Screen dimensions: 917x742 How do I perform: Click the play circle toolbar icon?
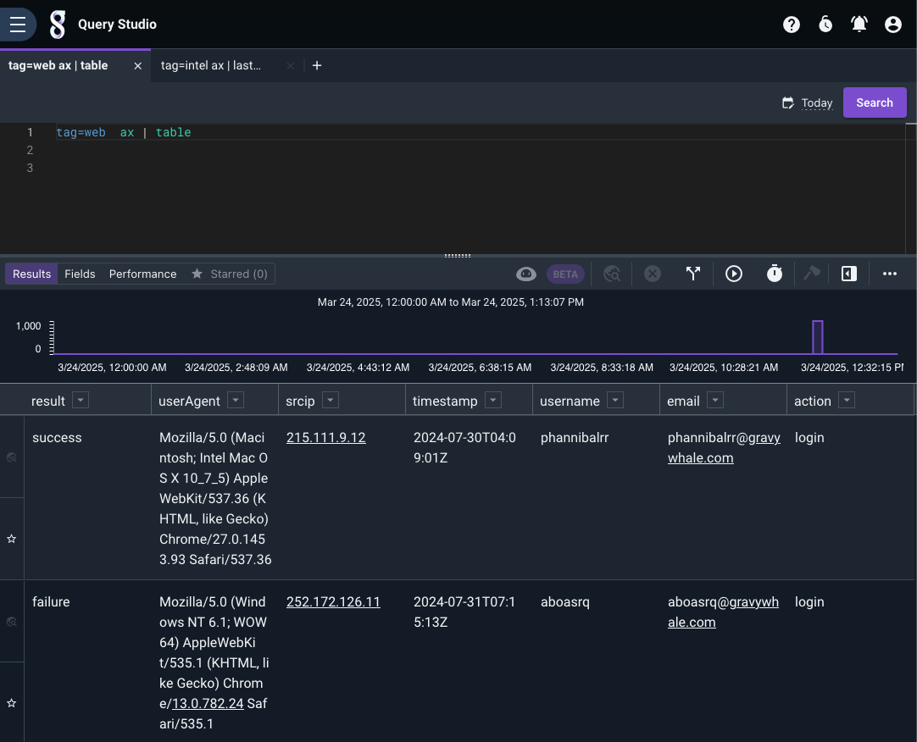tap(733, 274)
